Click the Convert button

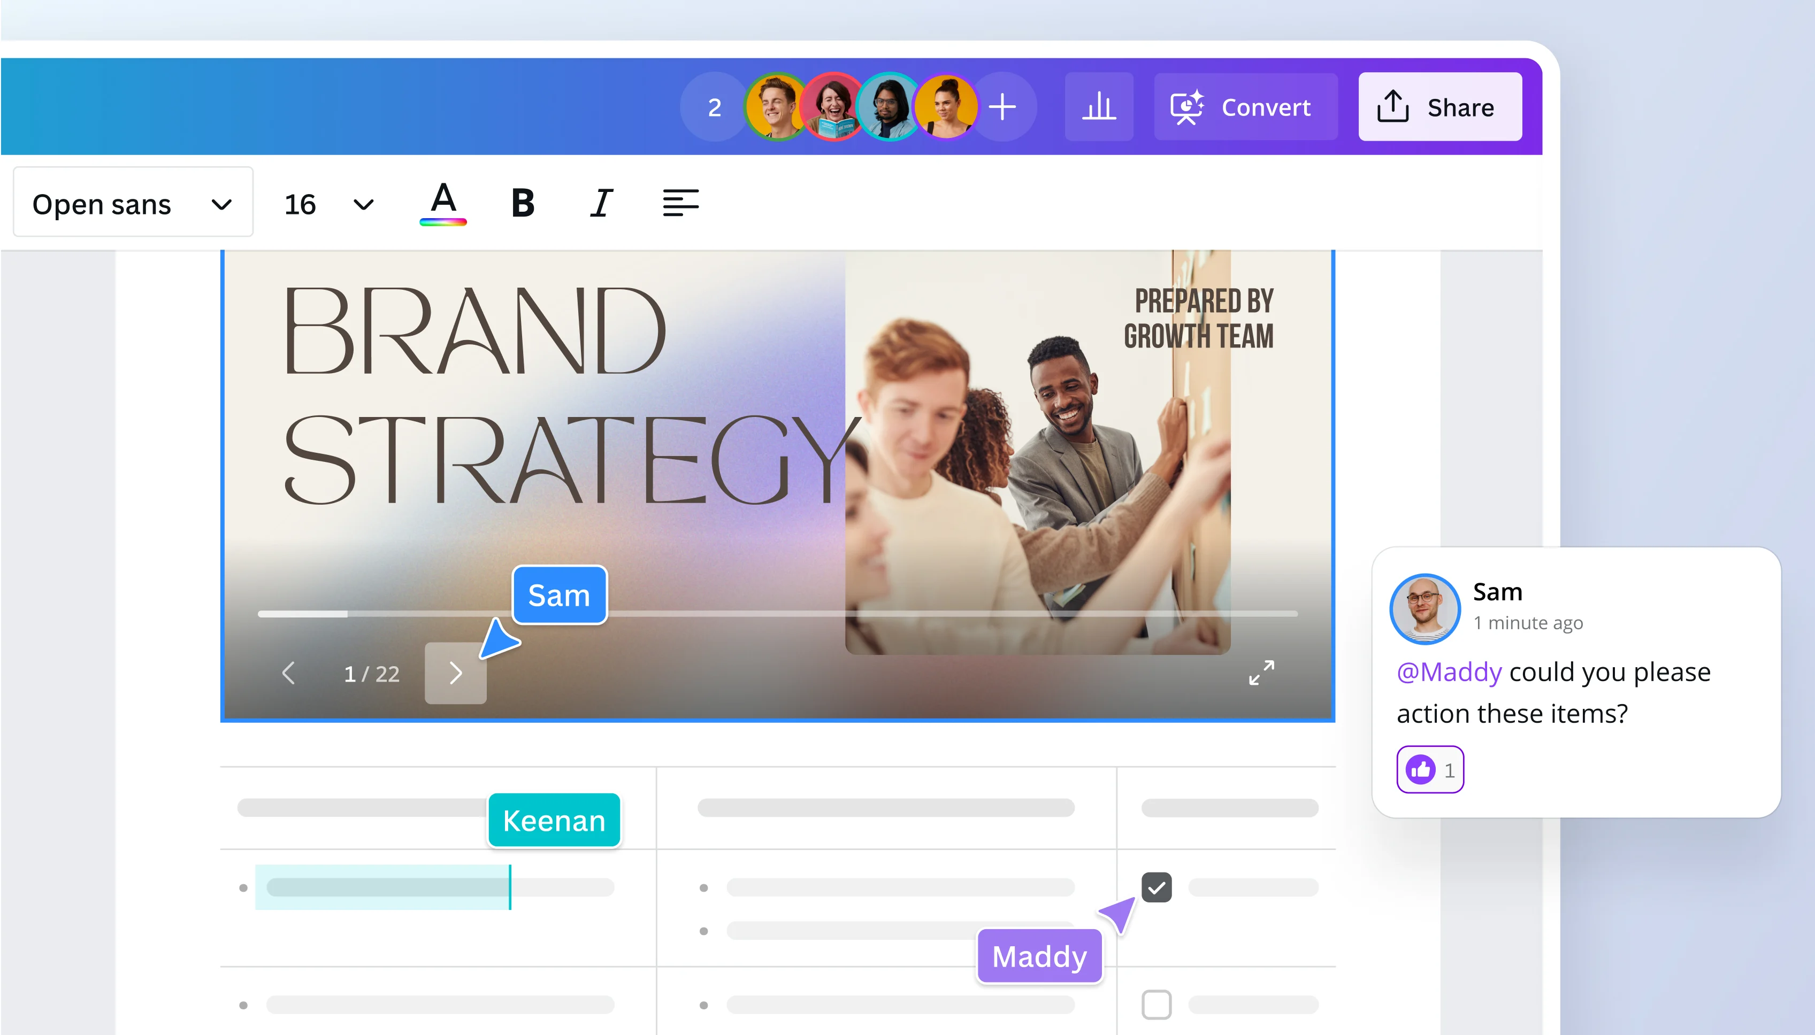click(x=1245, y=106)
